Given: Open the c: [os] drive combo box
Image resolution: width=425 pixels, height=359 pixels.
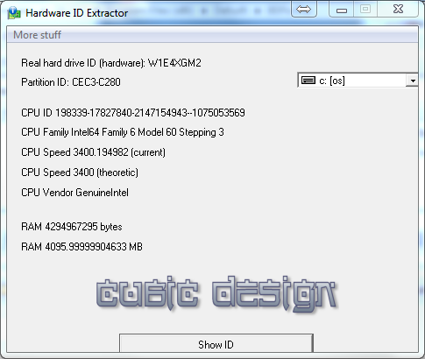Looking at the screenshot, I should (358, 81).
